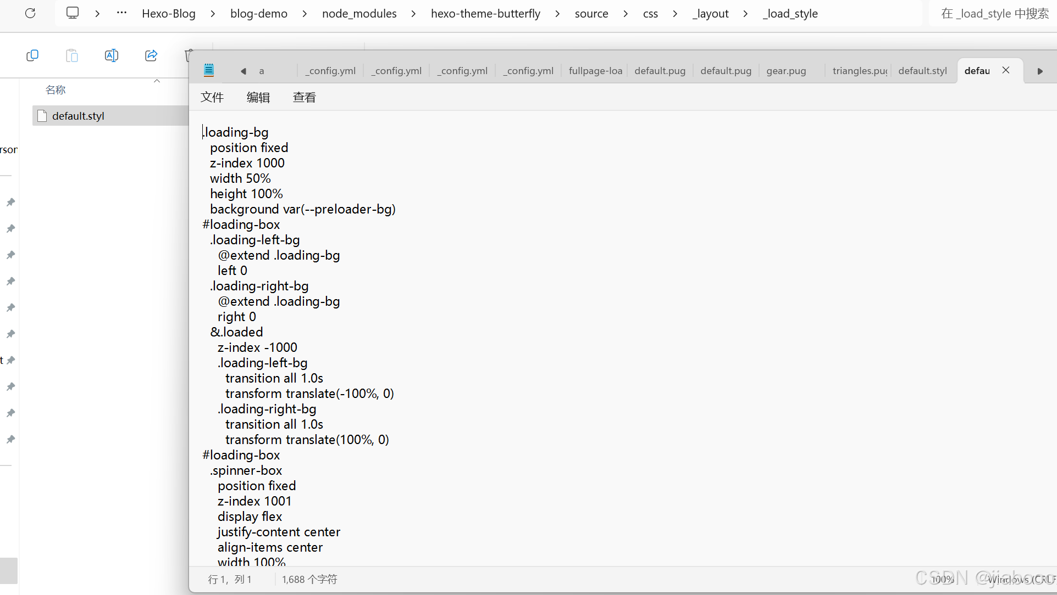Navigate to hexo-theme-butterfly breadcrumb

(x=486, y=14)
